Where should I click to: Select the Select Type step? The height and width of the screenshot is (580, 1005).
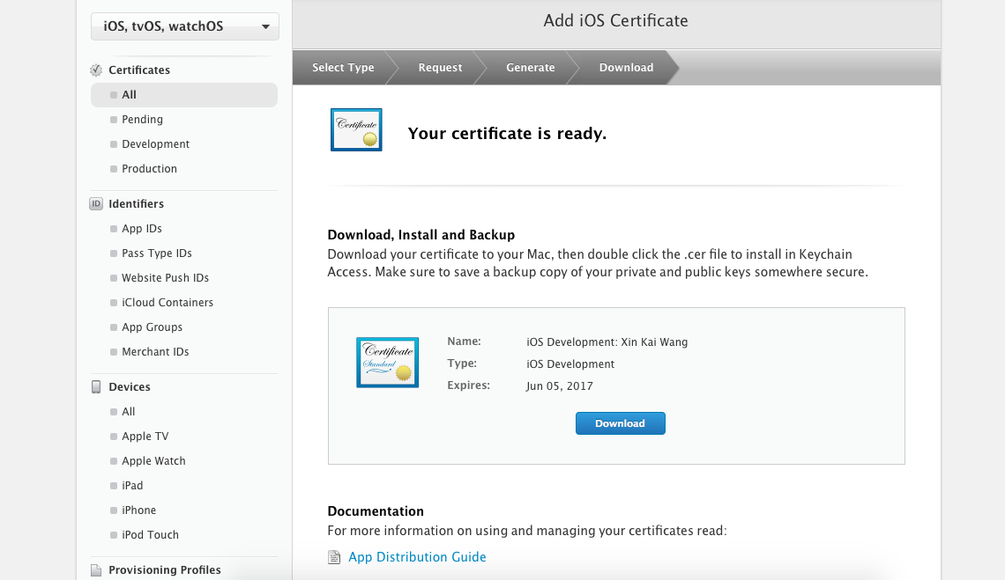(343, 68)
